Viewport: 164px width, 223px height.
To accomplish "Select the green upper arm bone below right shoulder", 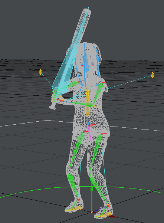I will (98, 94).
